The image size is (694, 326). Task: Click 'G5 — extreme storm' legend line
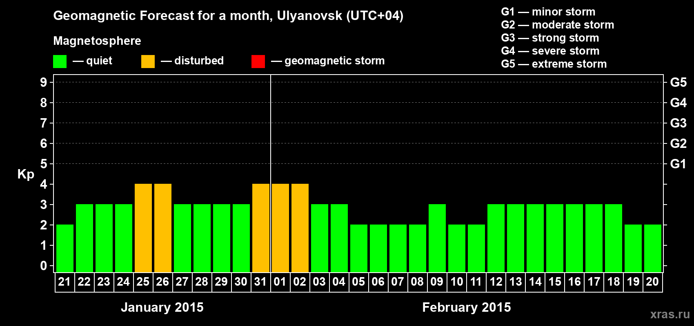point(554,64)
